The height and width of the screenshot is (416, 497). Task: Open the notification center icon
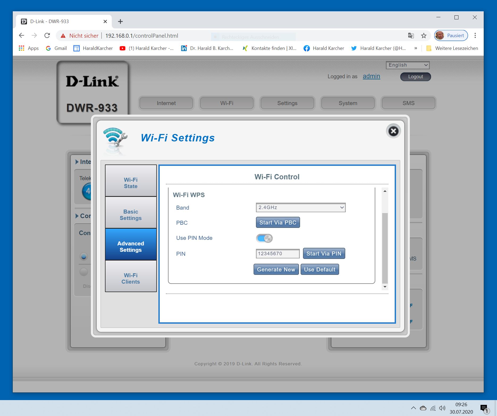485,409
